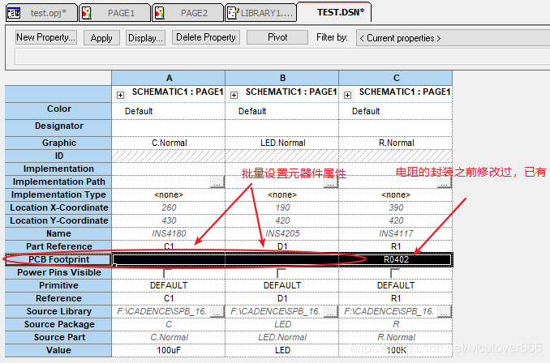The width and height of the screenshot is (550, 363).
Task: Click the LIBRARY1 tab icon
Action: point(233,12)
